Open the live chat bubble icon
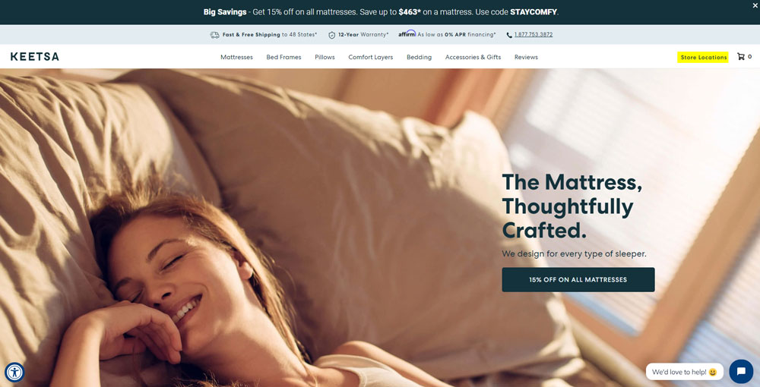Viewport: 760px width, 387px height. click(x=740, y=372)
